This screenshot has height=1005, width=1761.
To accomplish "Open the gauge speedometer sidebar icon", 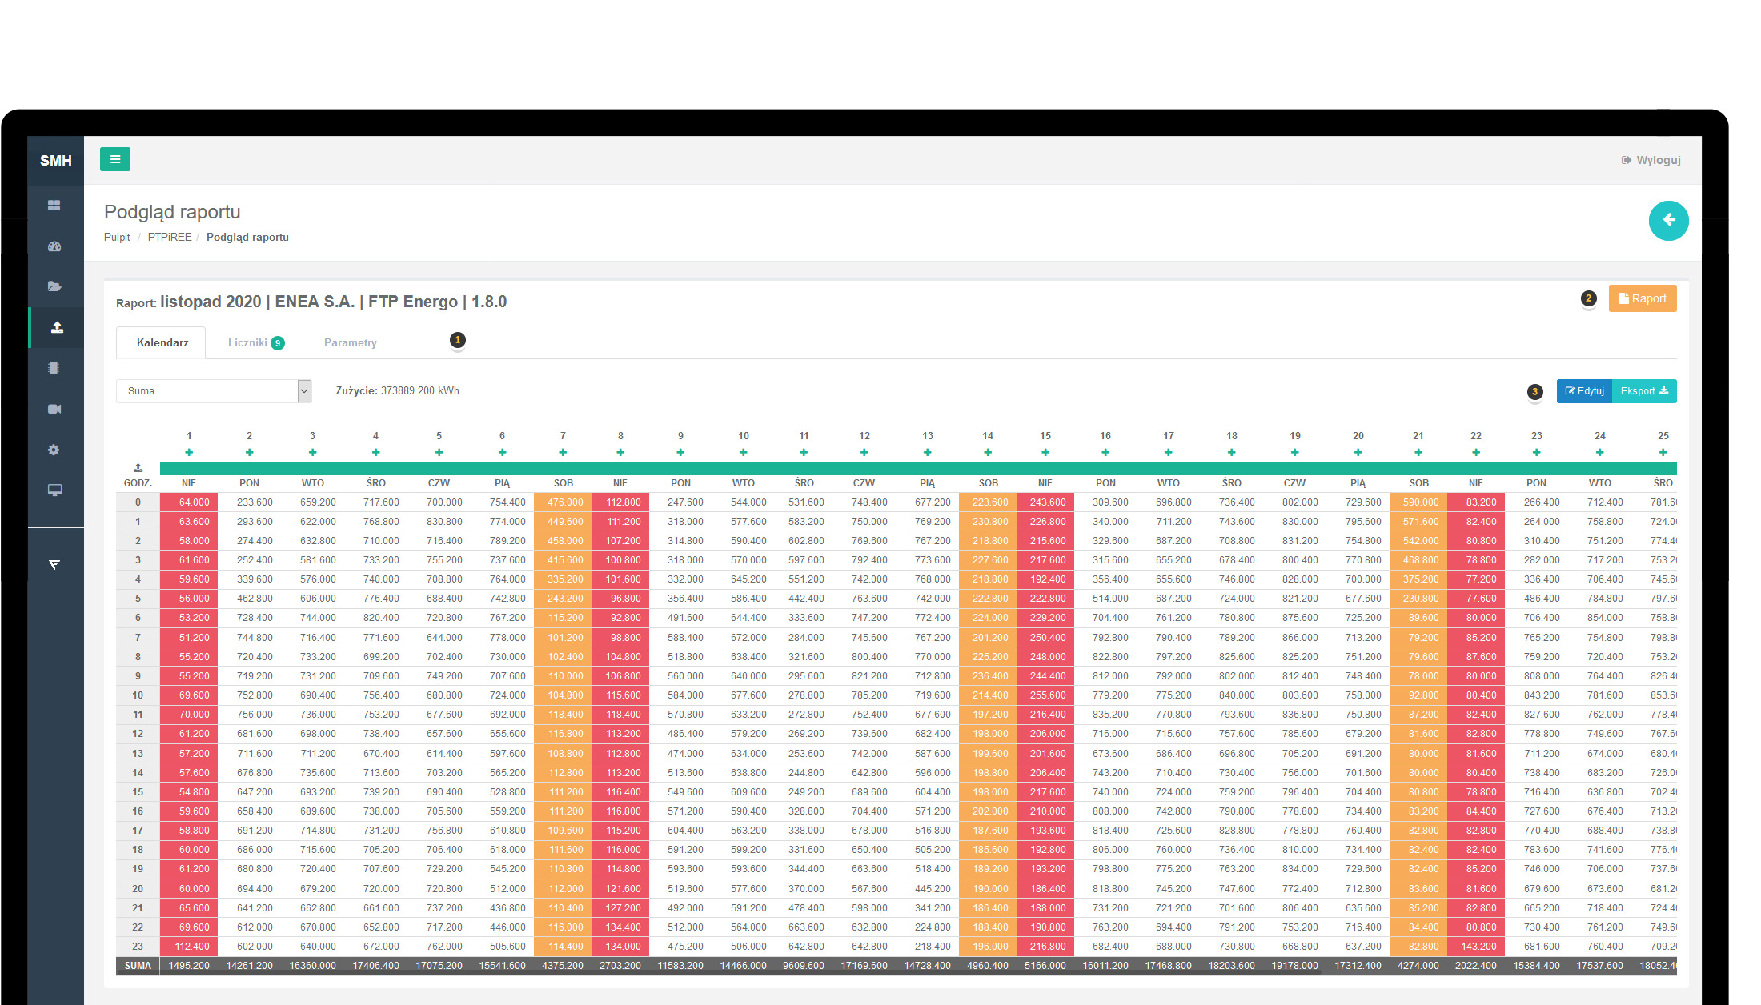I will click(x=54, y=246).
